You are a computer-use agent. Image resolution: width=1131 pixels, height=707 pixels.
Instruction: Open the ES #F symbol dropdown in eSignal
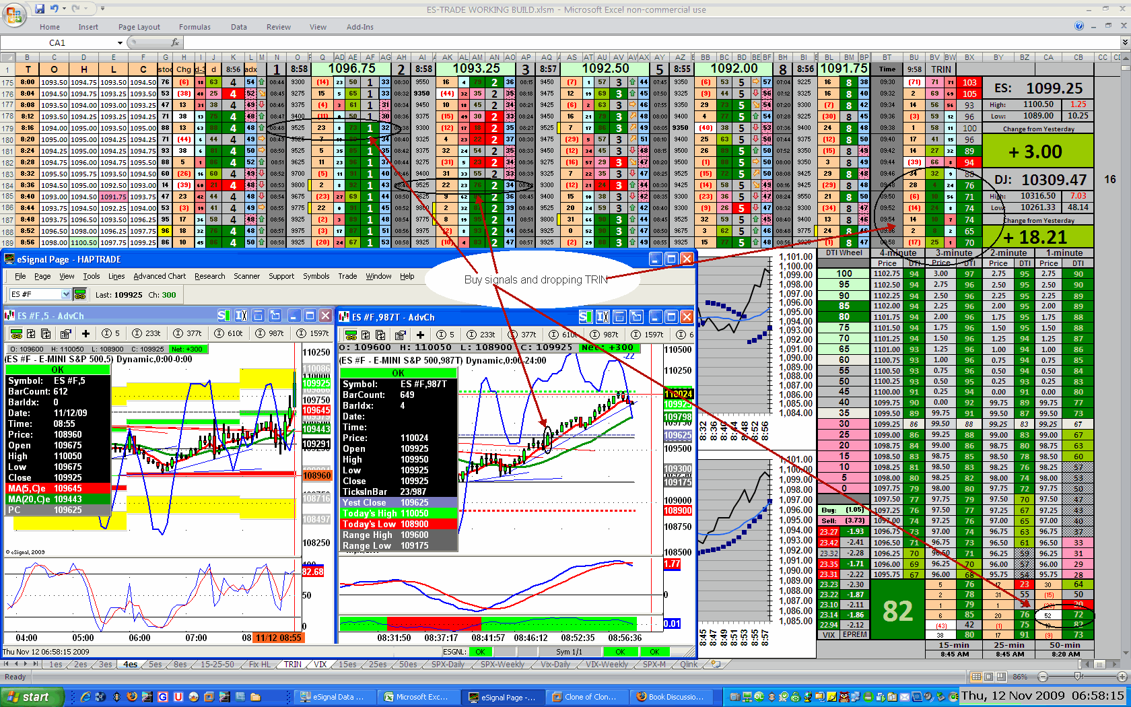pyautogui.click(x=66, y=294)
